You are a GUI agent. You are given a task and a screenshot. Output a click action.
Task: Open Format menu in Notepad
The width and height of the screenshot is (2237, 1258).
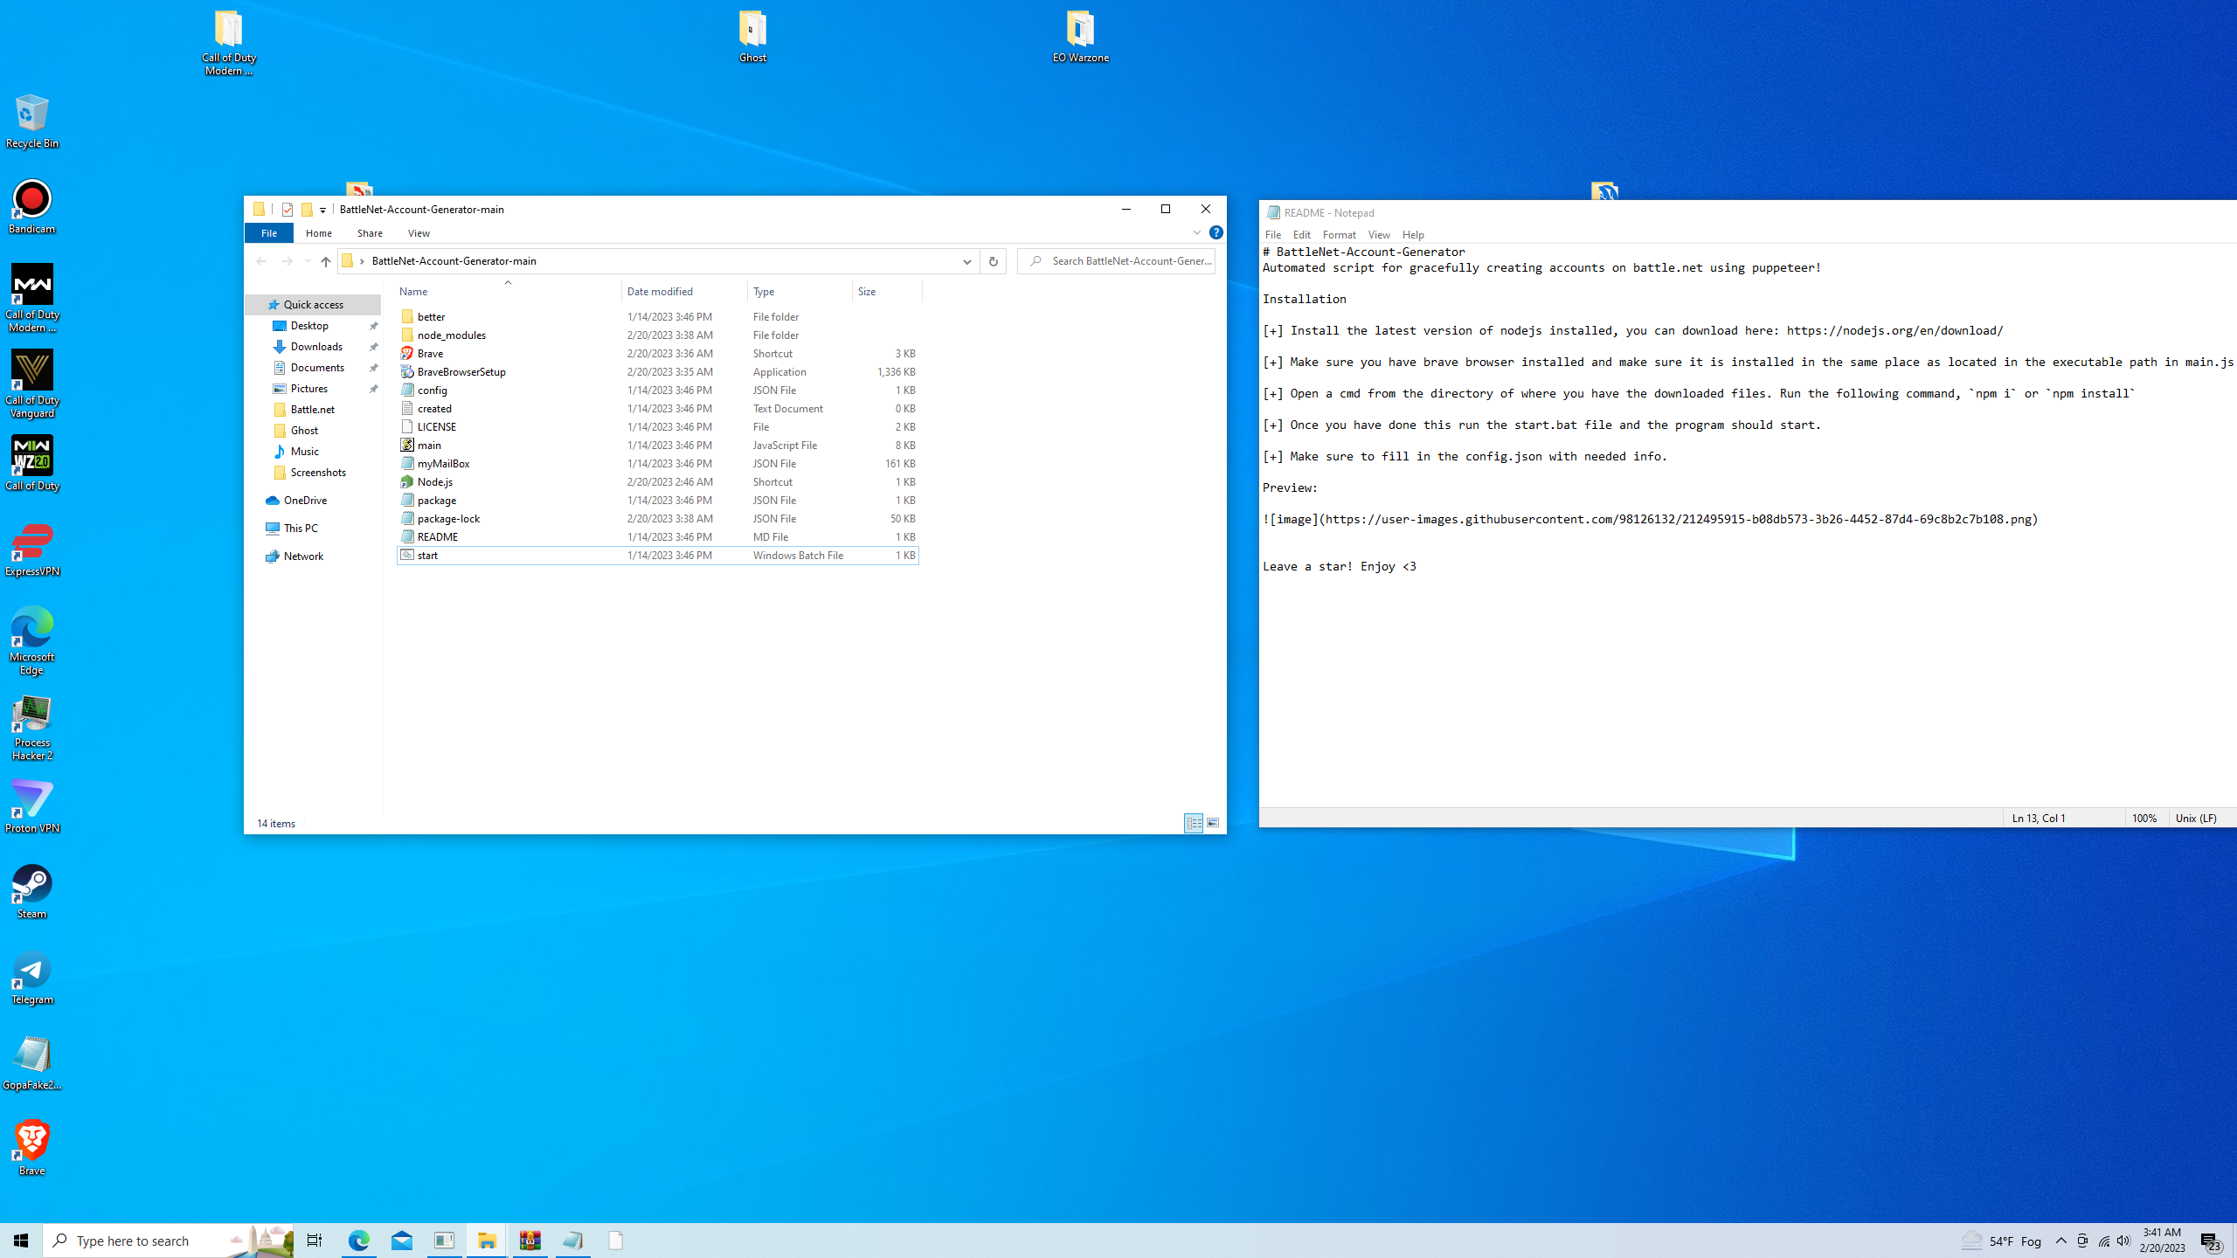click(1339, 235)
